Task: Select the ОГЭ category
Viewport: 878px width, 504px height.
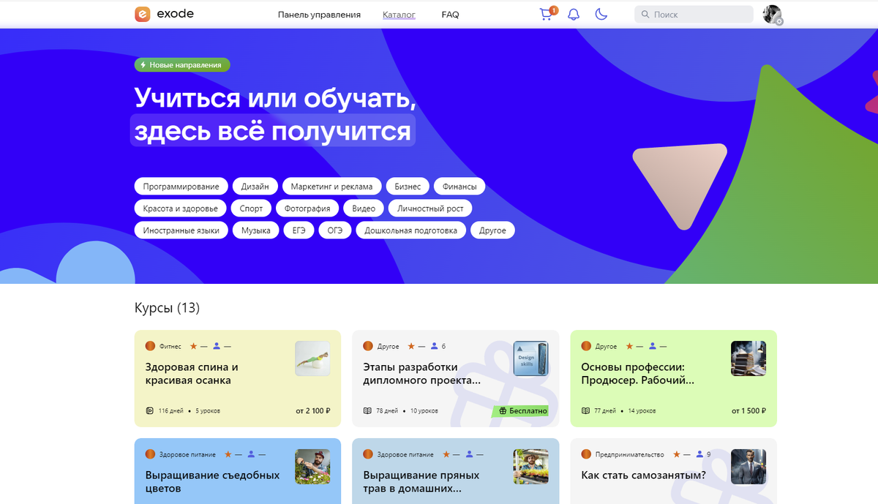Action: pyautogui.click(x=335, y=230)
